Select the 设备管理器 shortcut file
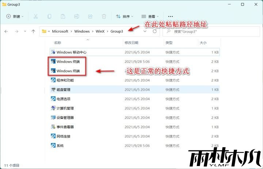Viewport: 263px width, 169px height. coord(65,117)
